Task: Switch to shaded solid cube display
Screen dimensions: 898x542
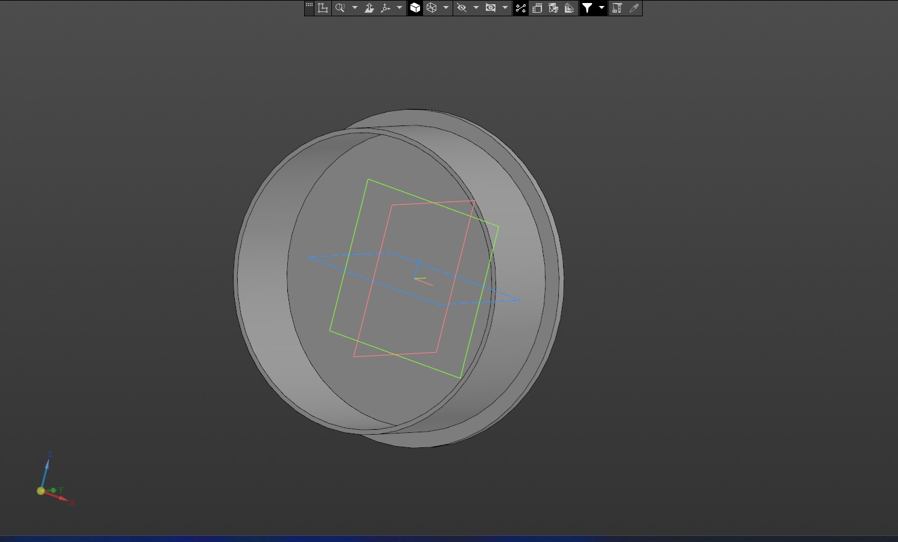Action: coord(415,8)
